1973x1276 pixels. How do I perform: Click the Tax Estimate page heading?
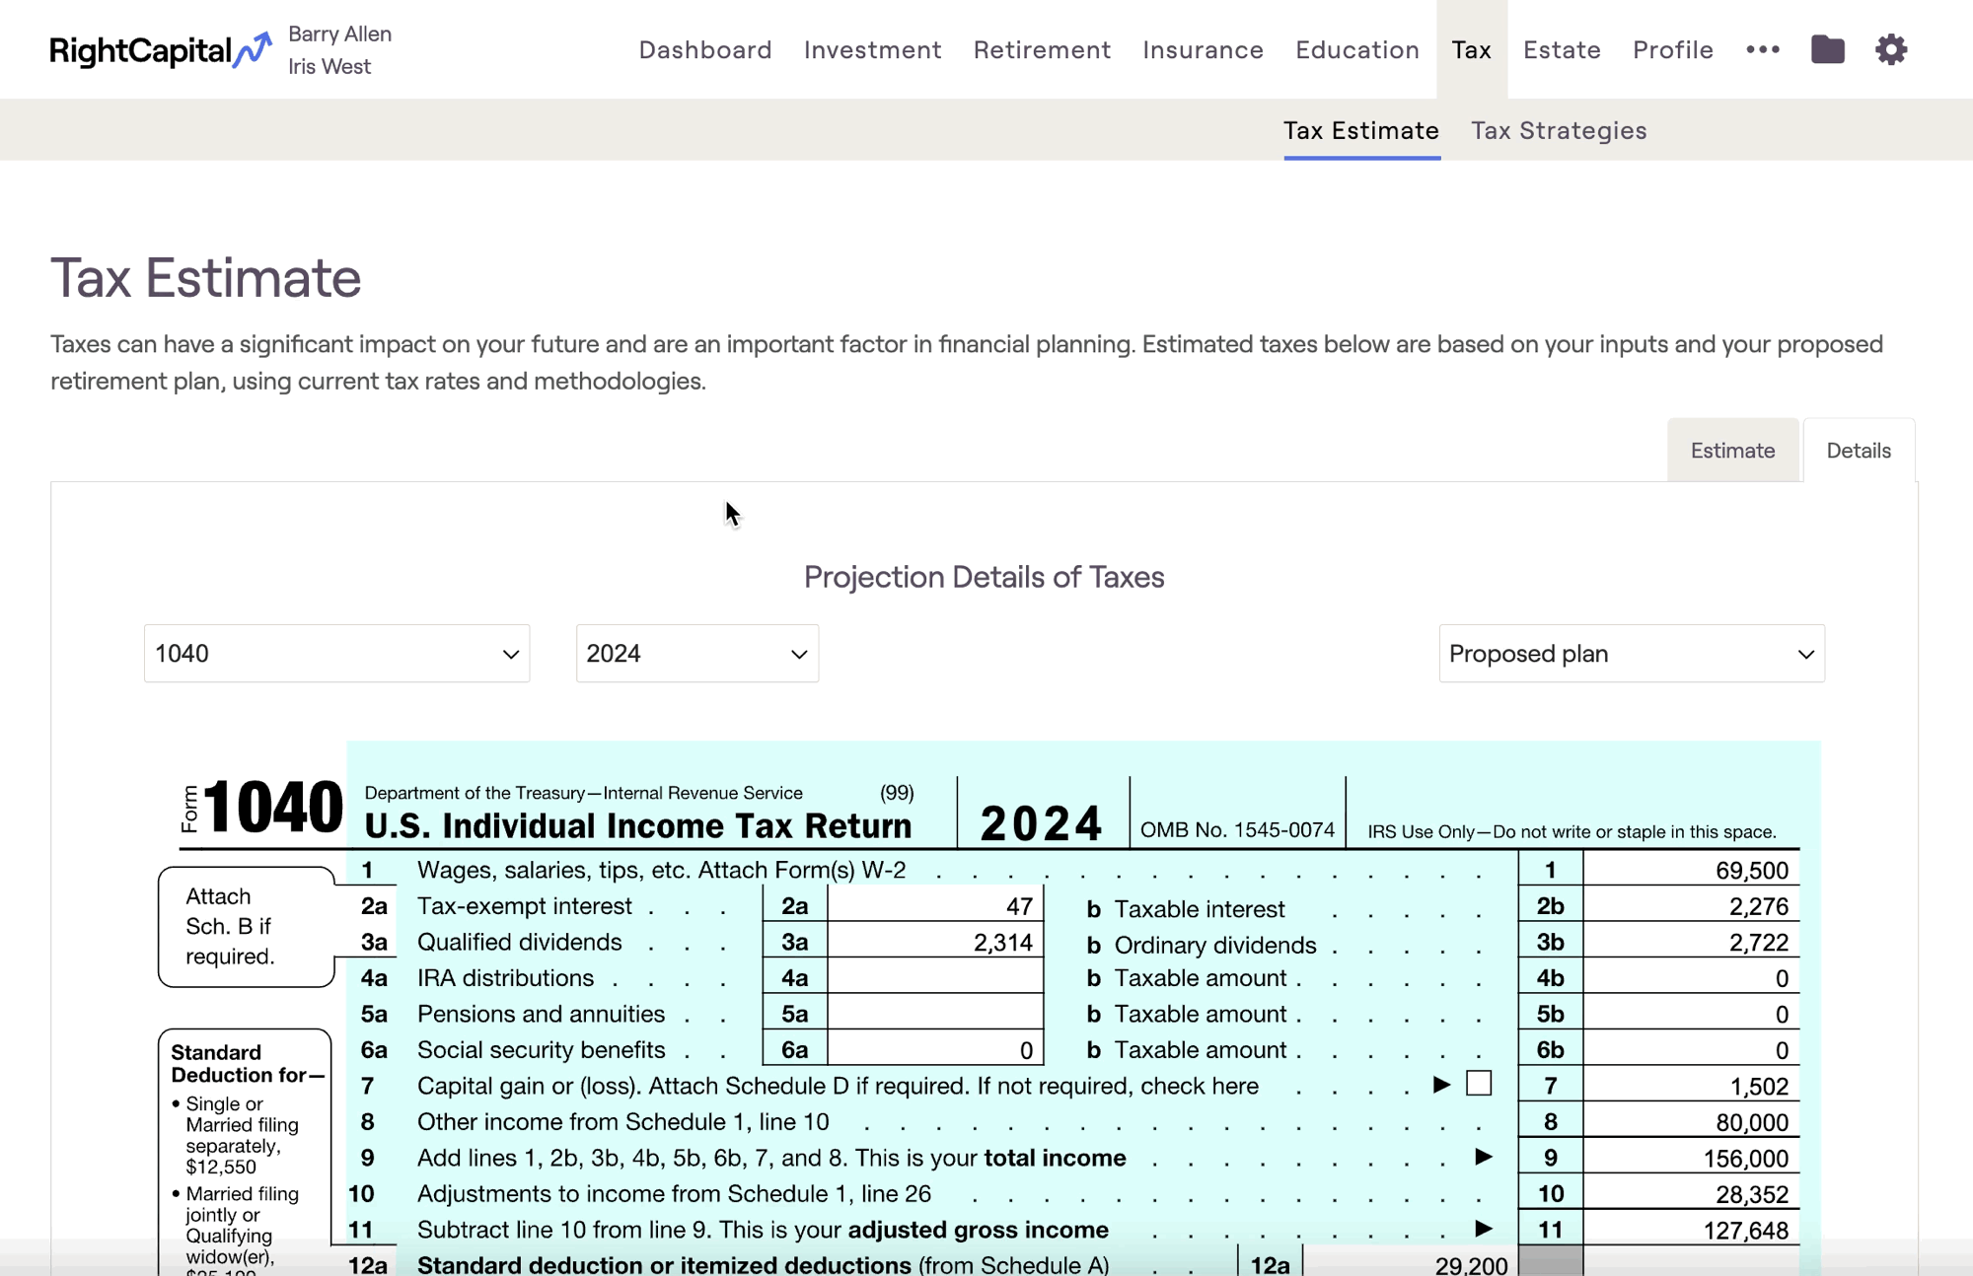point(205,277)
